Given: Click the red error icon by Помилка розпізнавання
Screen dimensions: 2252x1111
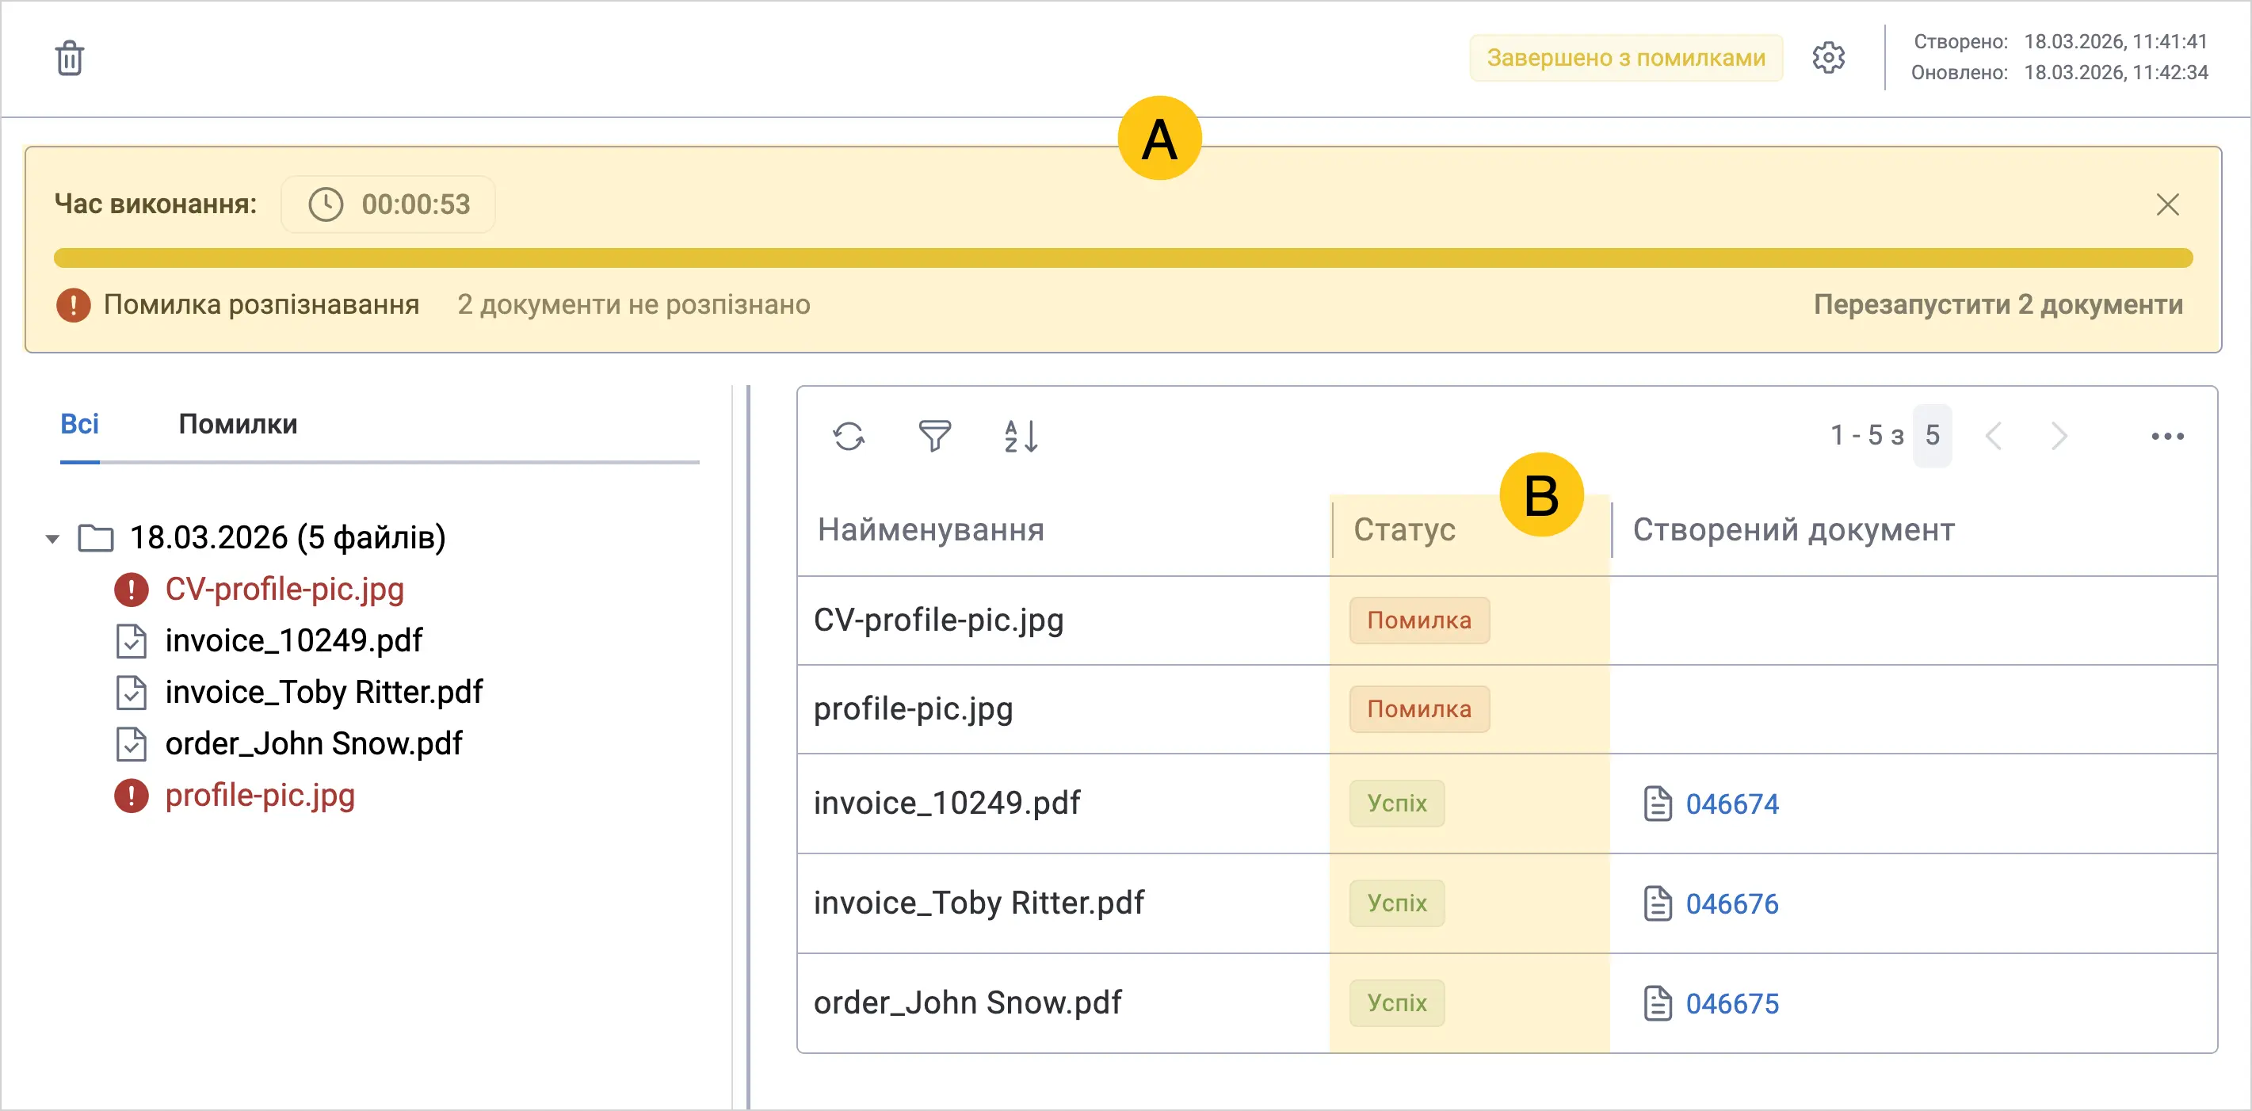Looking at the screenshot, I should [74, 305].
